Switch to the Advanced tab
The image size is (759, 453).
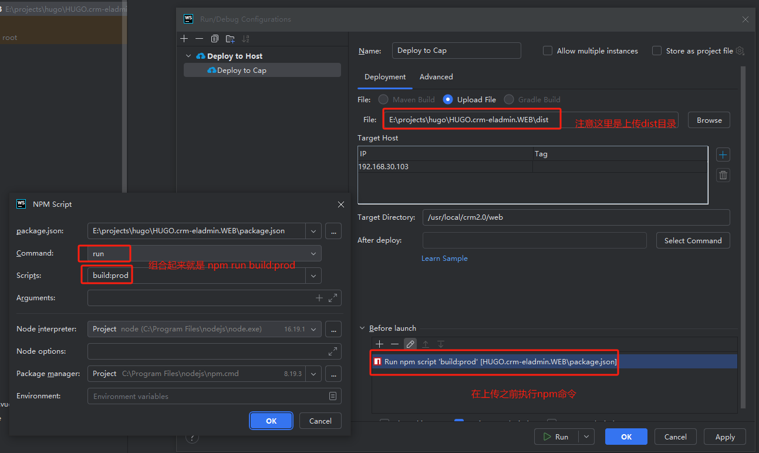(x=436, y=77)
